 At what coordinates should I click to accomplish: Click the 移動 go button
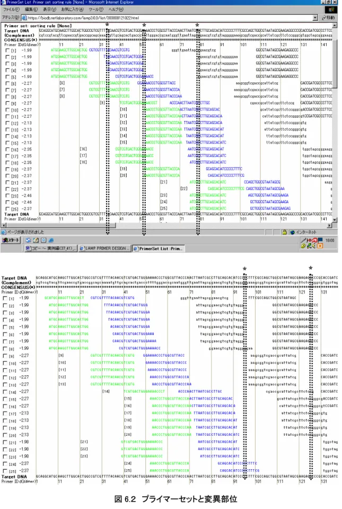tap(328, 18)
